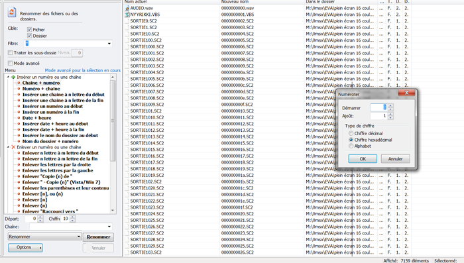Click the red X icon for Enlever group

pos(13,147)
